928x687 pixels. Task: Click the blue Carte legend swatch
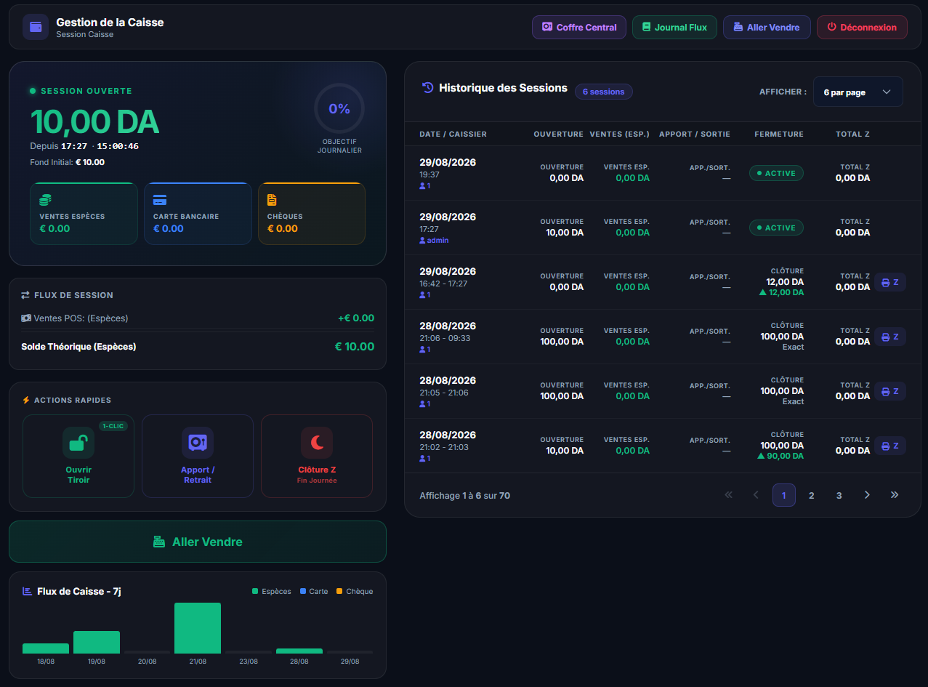click(303, 592)
